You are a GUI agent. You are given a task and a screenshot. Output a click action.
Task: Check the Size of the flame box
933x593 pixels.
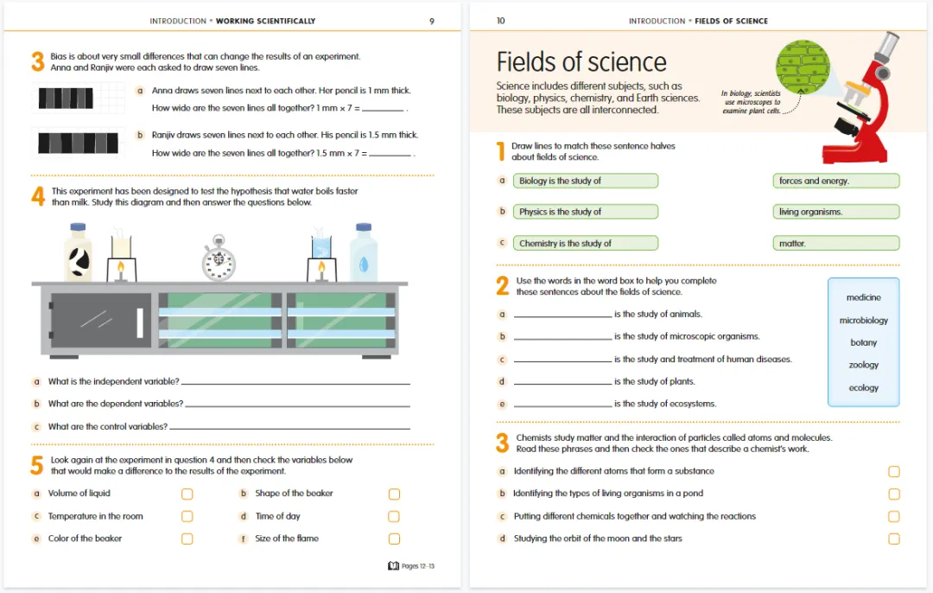point(394,539)
